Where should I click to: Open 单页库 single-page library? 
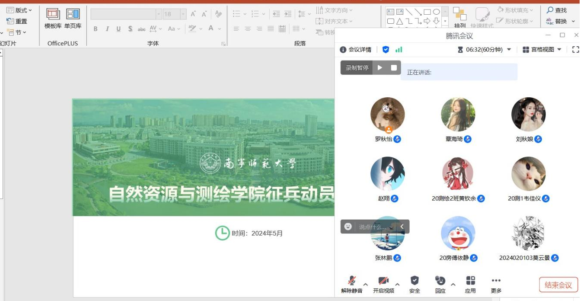73,19
